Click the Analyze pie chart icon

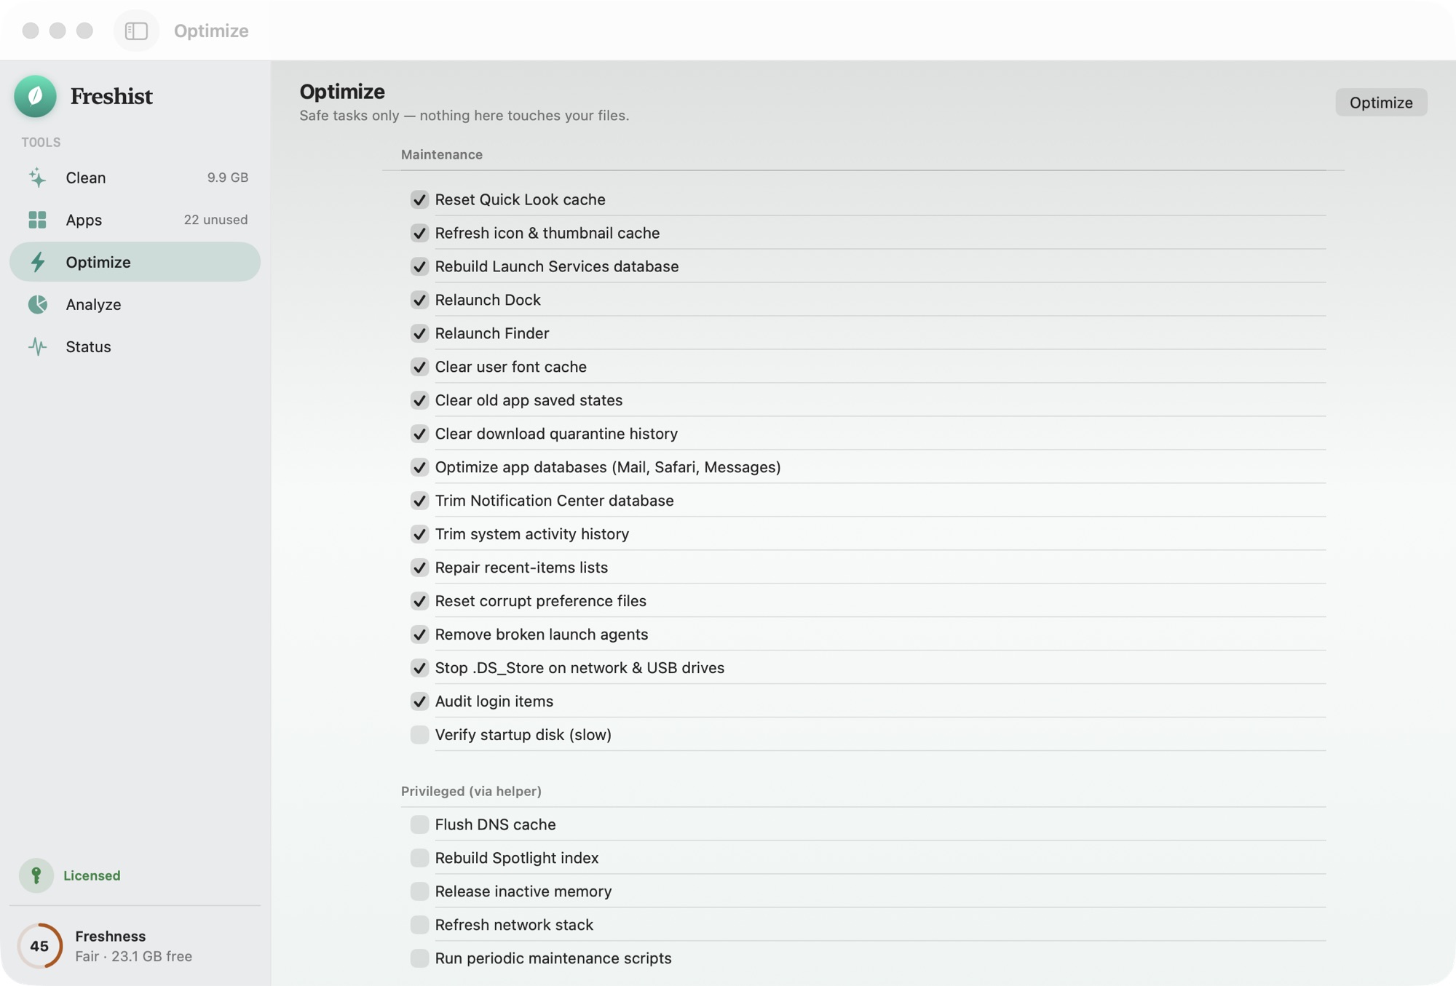click(38, 304)
